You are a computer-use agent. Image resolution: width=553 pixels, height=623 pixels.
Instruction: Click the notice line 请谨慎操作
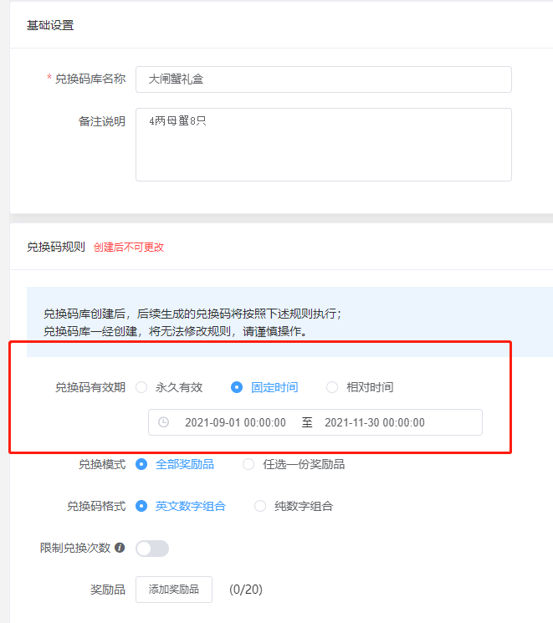tap(275, 331)
